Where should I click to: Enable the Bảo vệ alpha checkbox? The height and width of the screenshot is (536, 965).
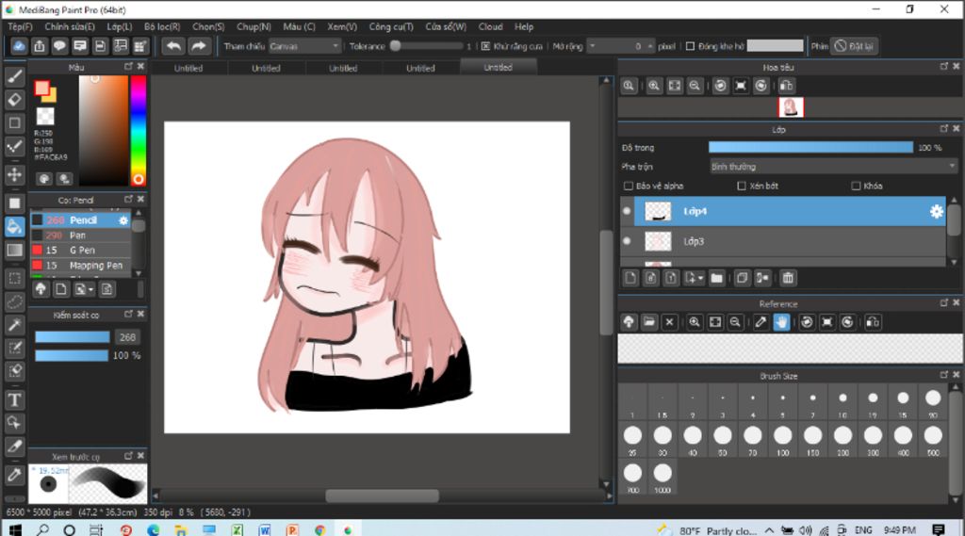pyautogui.click(x=629, y=186)
